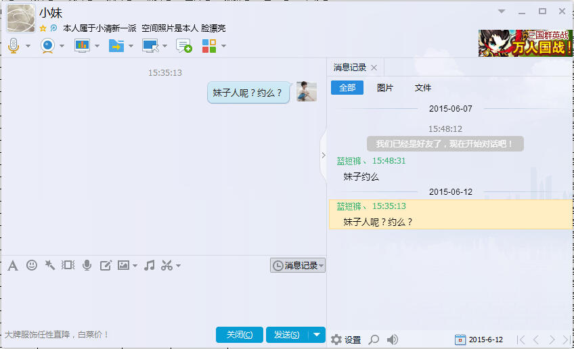Create a discussion group via chat-plus icon
The image size is (574, 349).
(183, 46)
